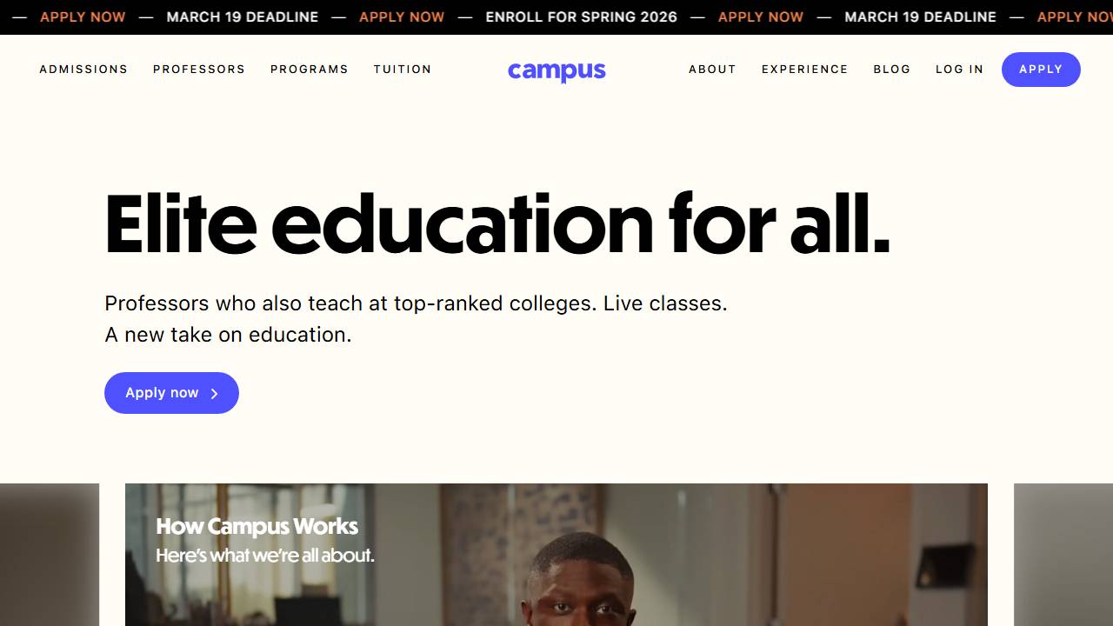
Task: Click the first March 19 Deadline banner text
Action: click(x=242, y=17)
